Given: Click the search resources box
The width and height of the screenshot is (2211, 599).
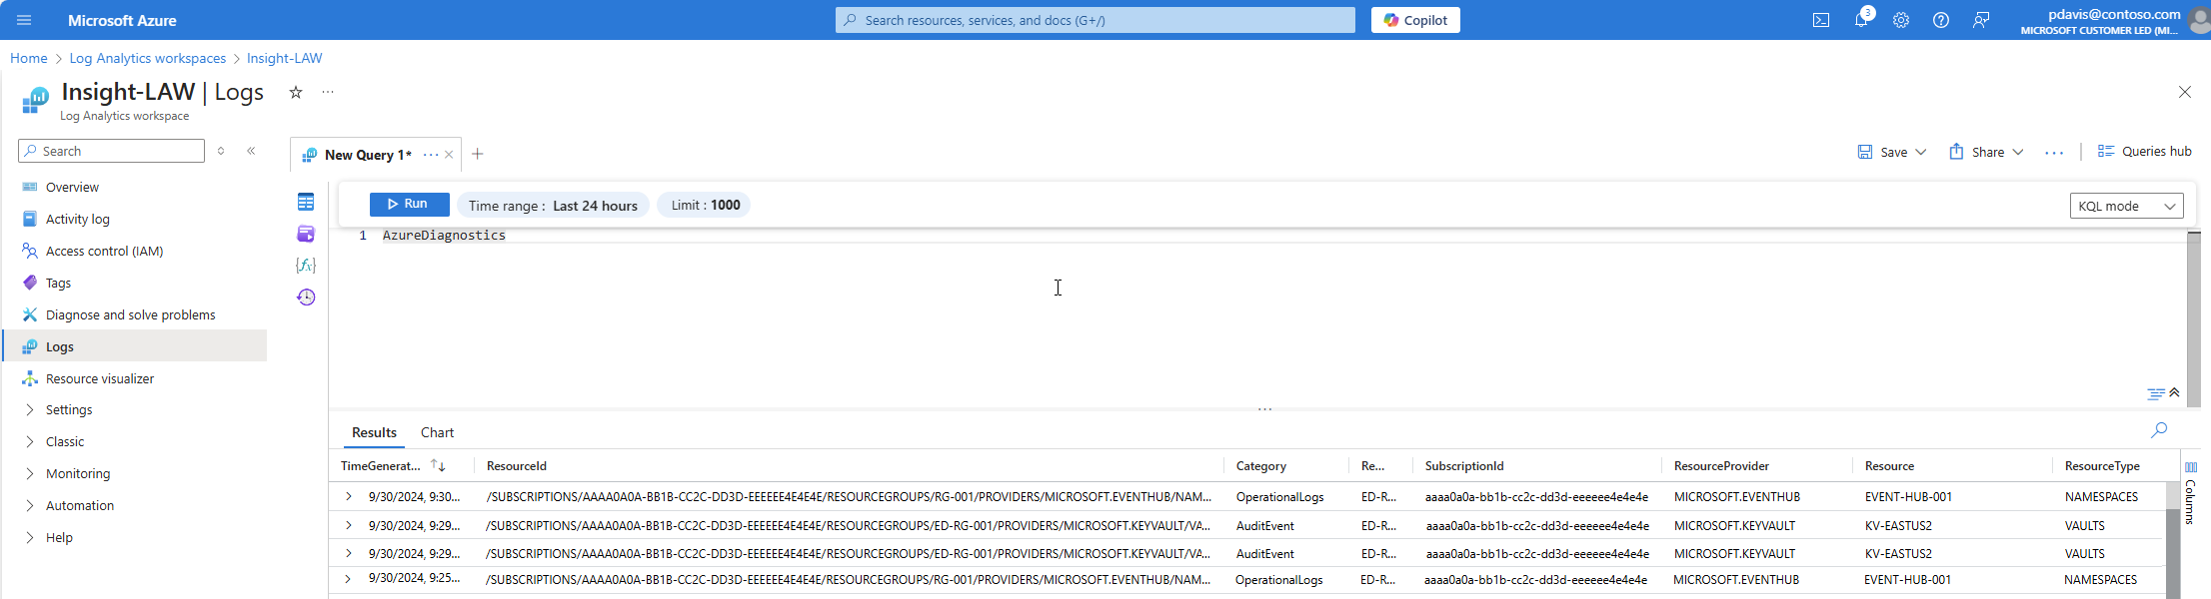Looking at the screenshot, I should (1096, 20).
